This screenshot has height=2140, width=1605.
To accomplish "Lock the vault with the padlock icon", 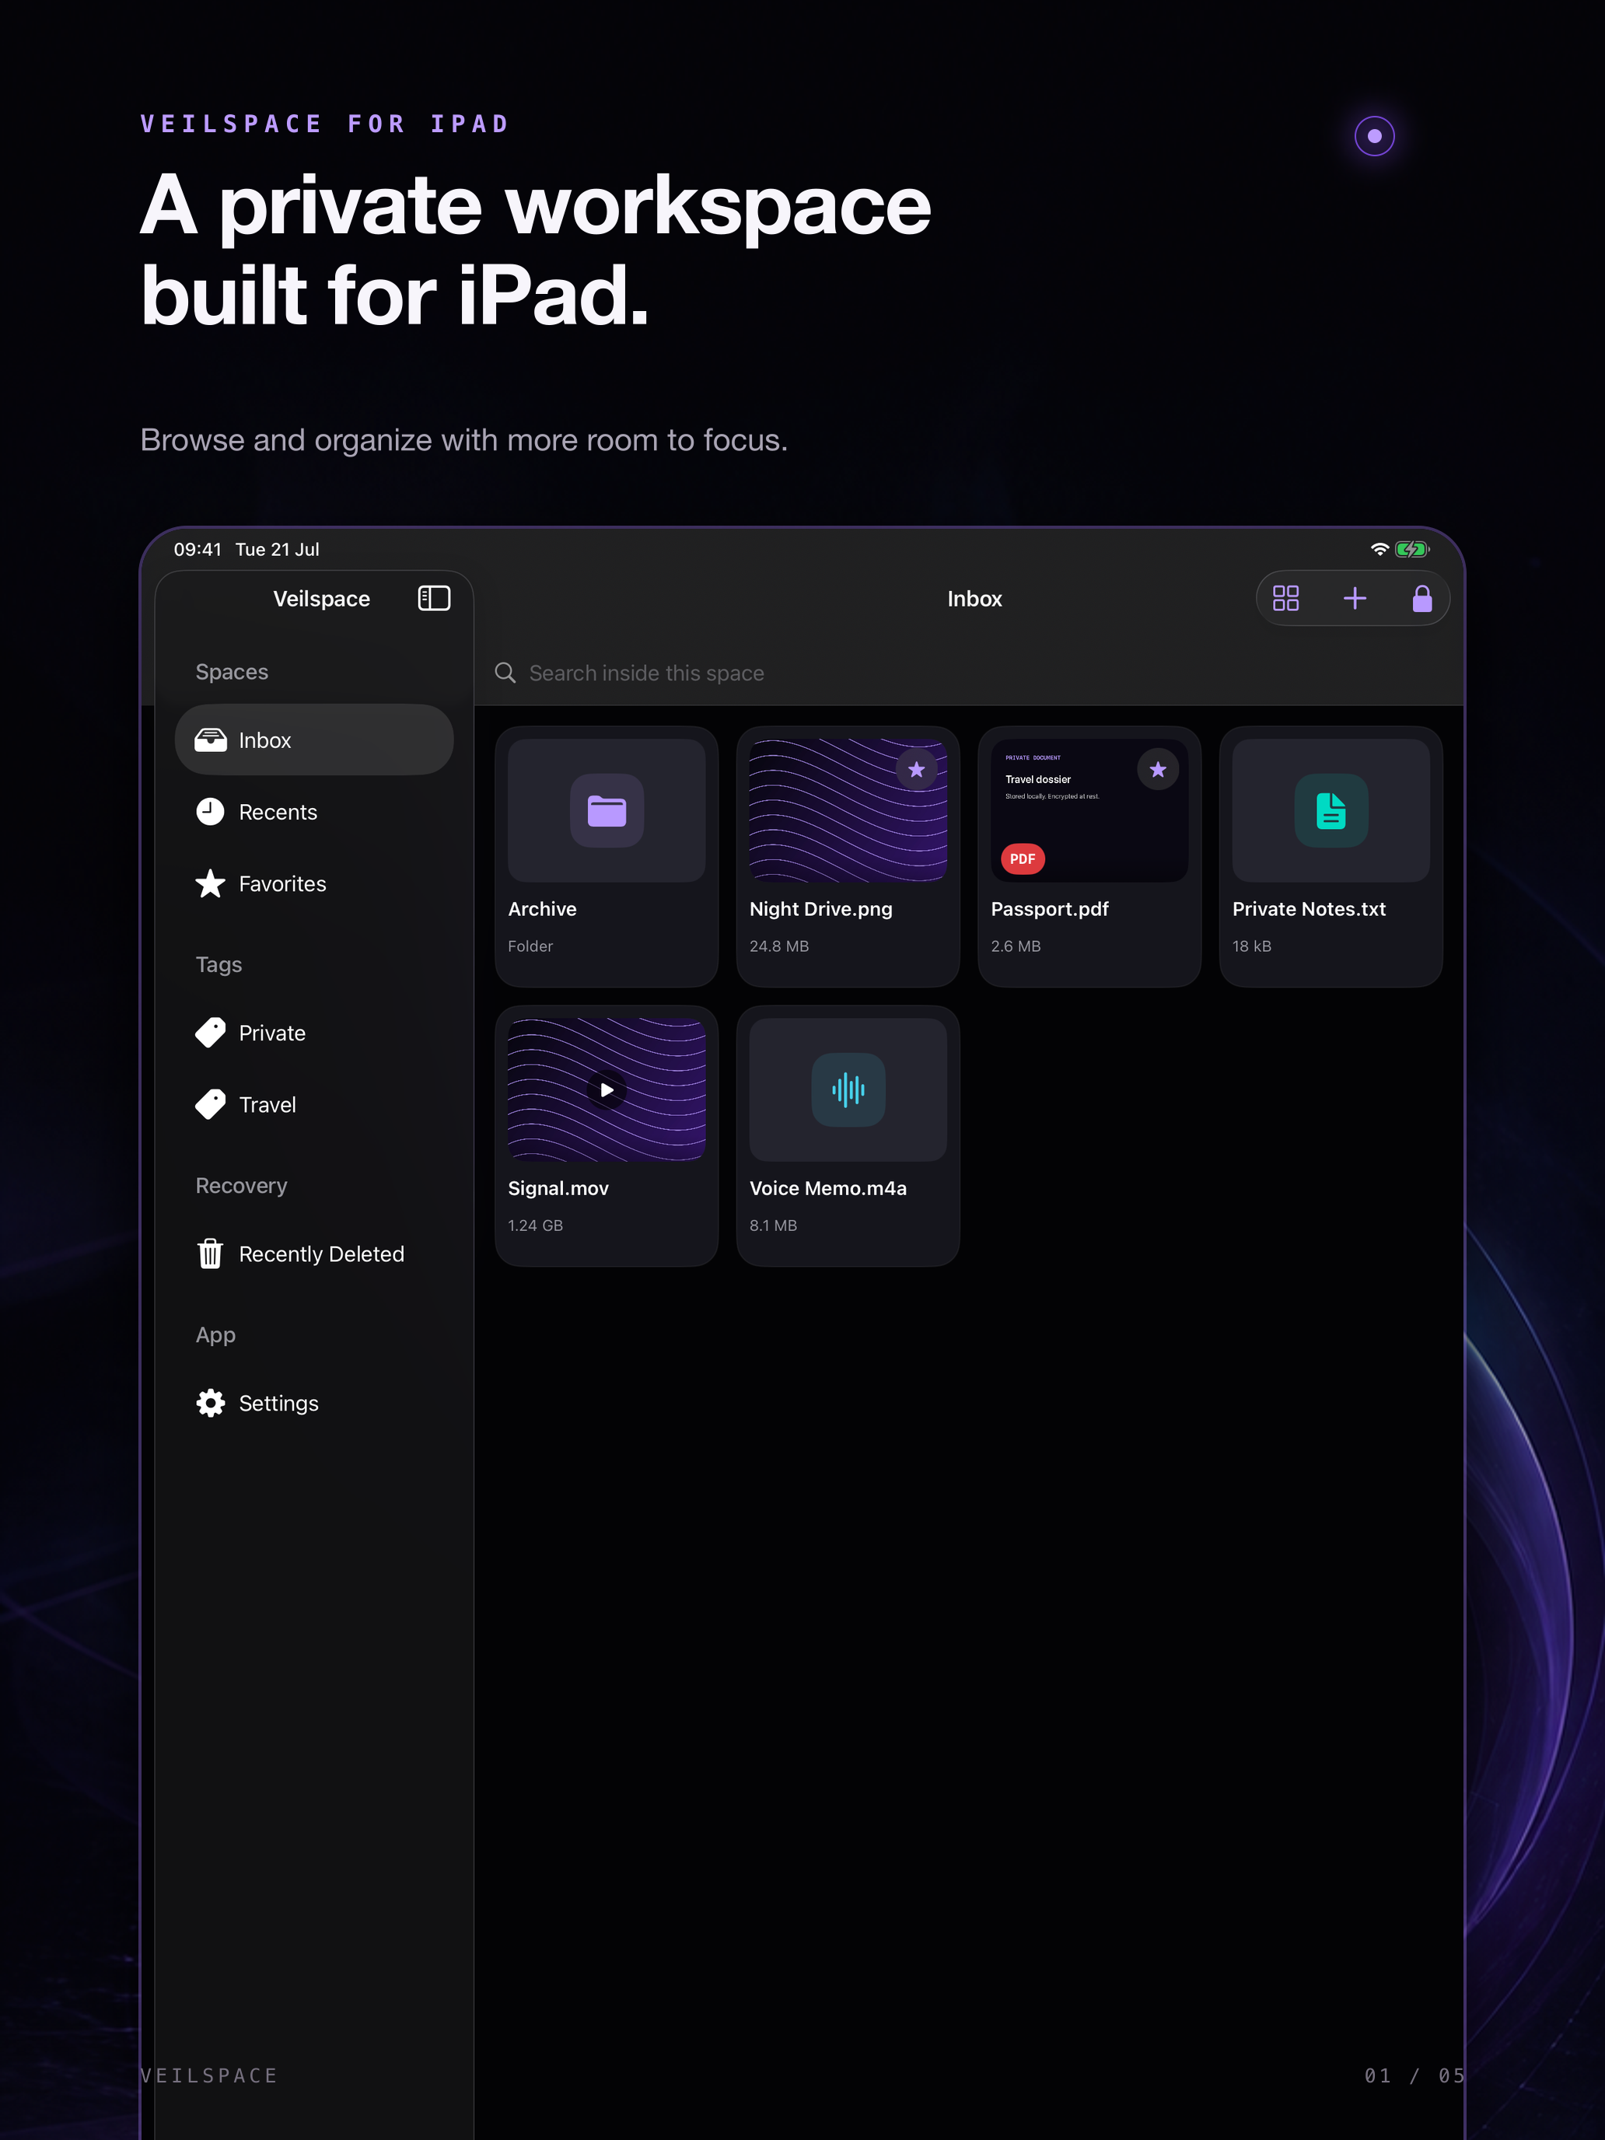I will coord(1421,598).
